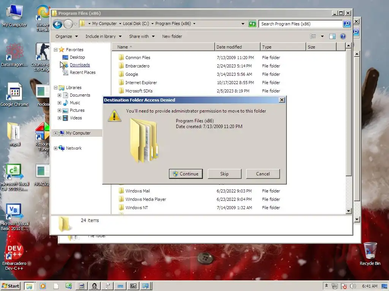Click the 7z taskbar button
The height and width of the screenshot is (291, 389).
133,286
